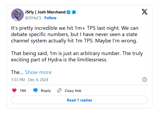Click the chain link copy icon

pyautogui.click(x=60, y=91)
